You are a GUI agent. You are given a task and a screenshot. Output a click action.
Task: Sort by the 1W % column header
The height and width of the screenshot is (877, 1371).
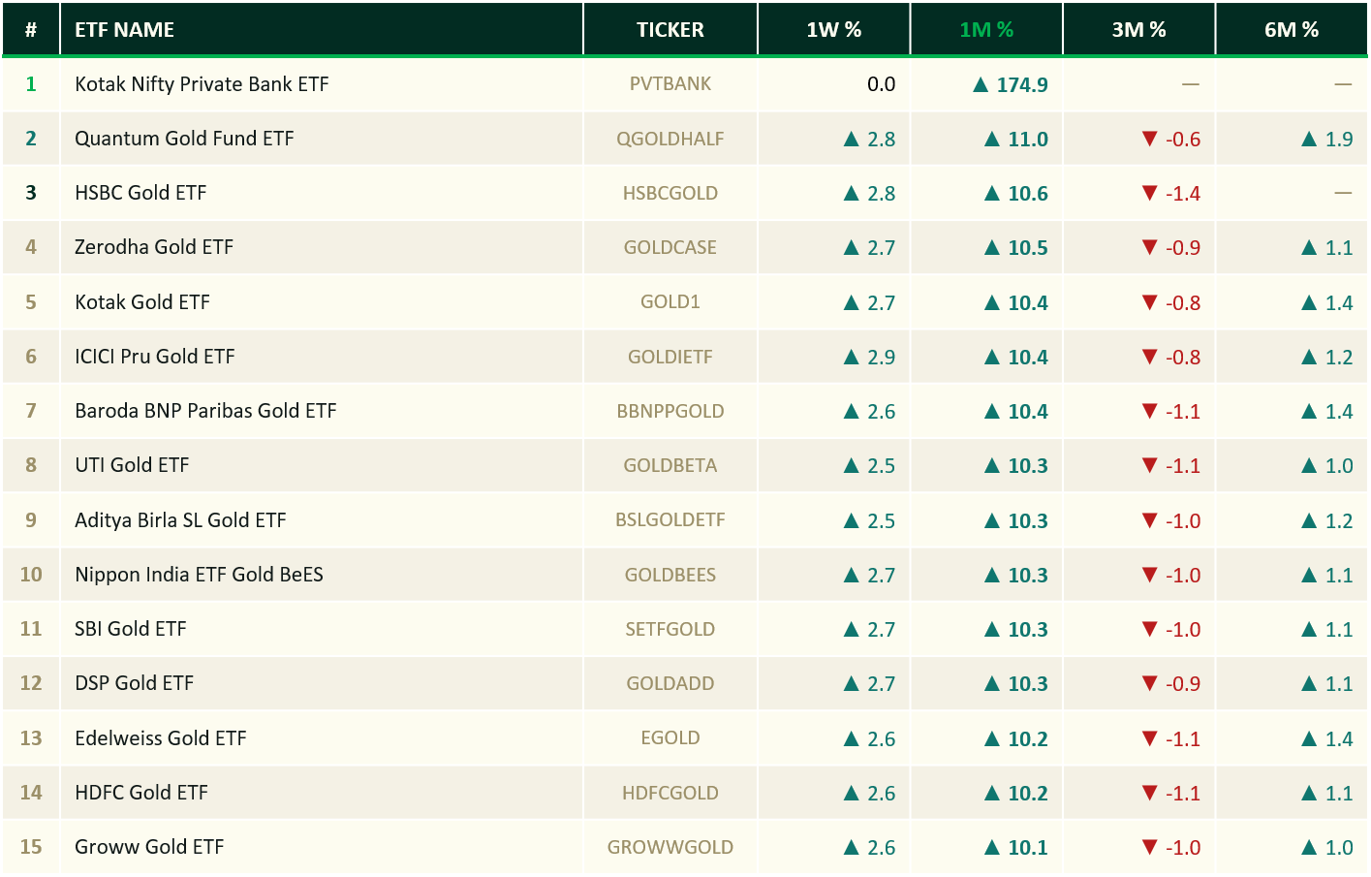point(833,30)
